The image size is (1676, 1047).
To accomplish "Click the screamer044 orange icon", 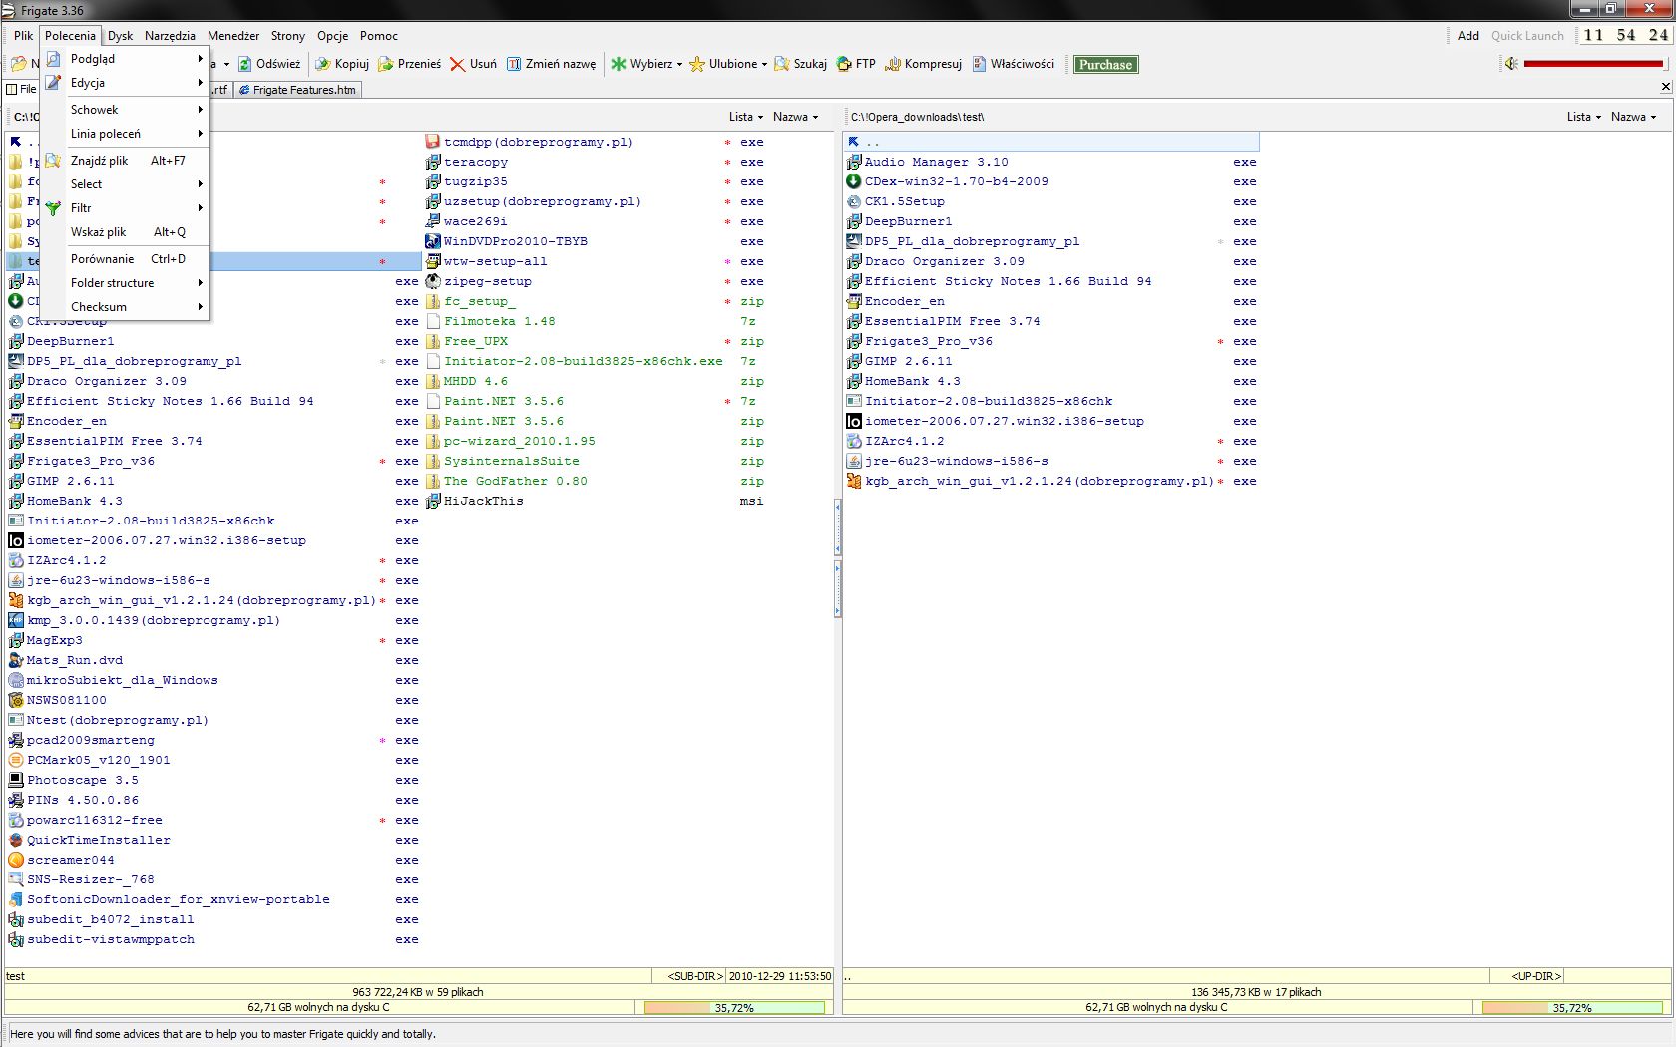I will click(16, 860).
